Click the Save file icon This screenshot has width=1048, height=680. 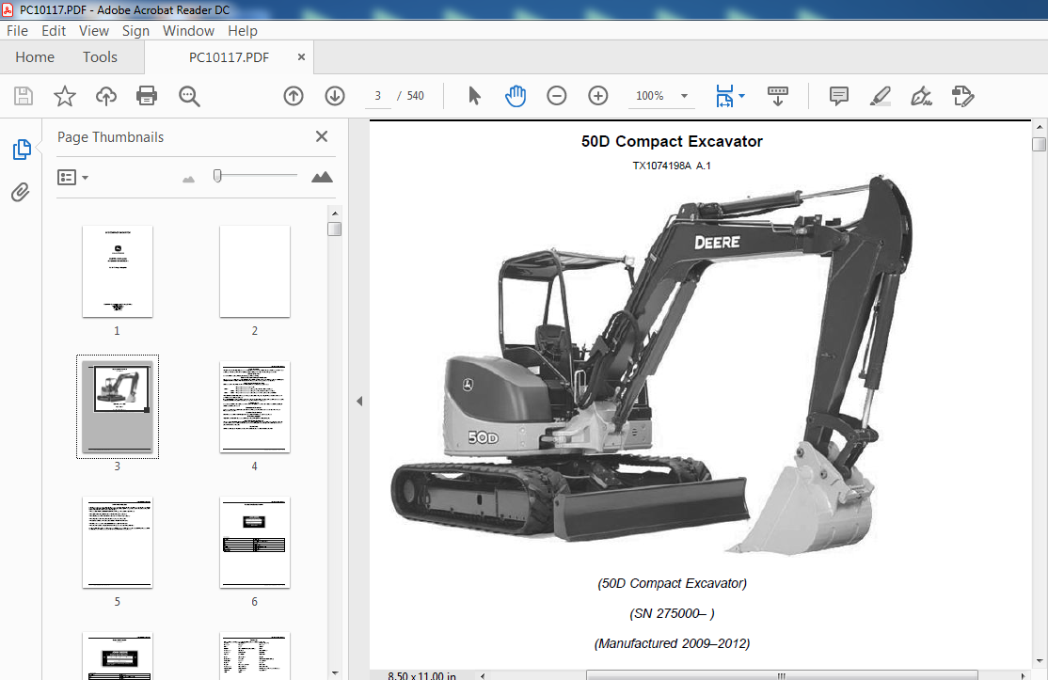point(24,96)
